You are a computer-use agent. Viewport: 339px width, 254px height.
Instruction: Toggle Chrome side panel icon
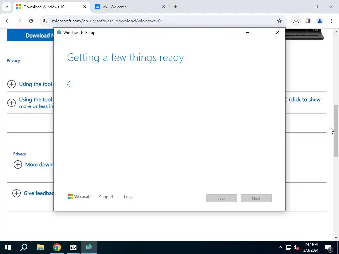pos(308,21)
